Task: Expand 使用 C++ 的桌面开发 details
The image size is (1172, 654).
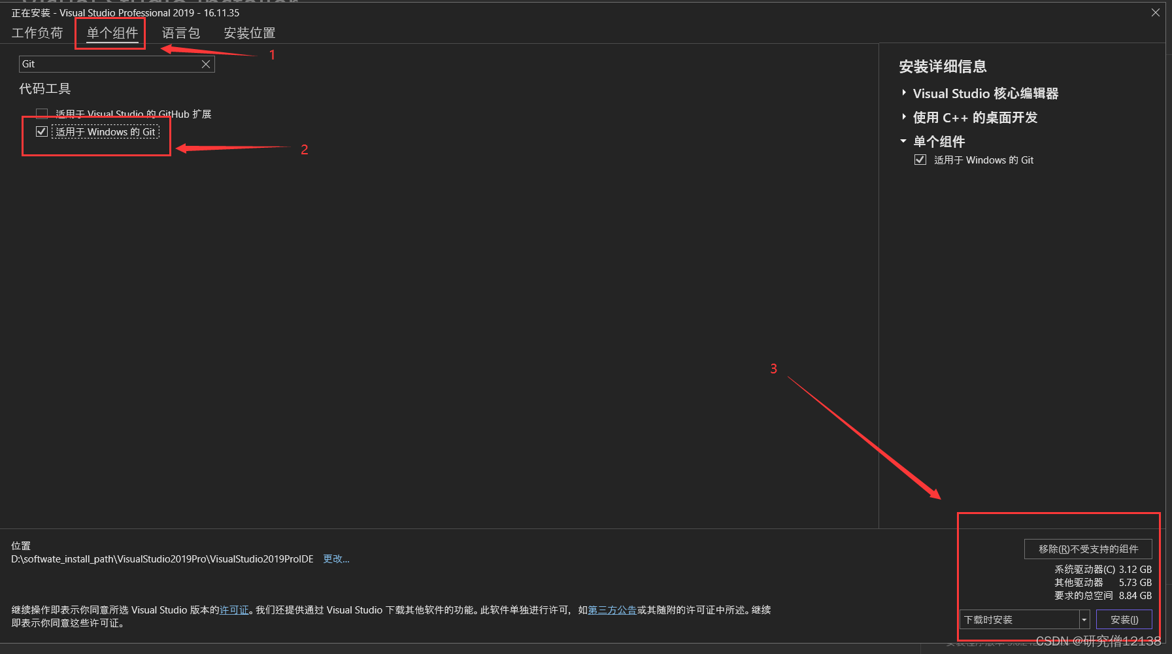Action: point(904,117)
